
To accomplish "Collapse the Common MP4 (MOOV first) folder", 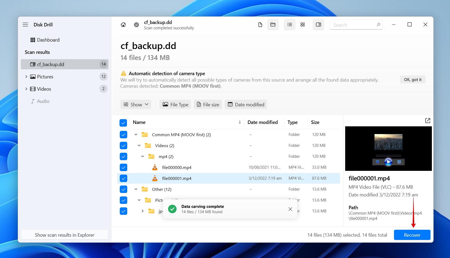I will (136, 135).
